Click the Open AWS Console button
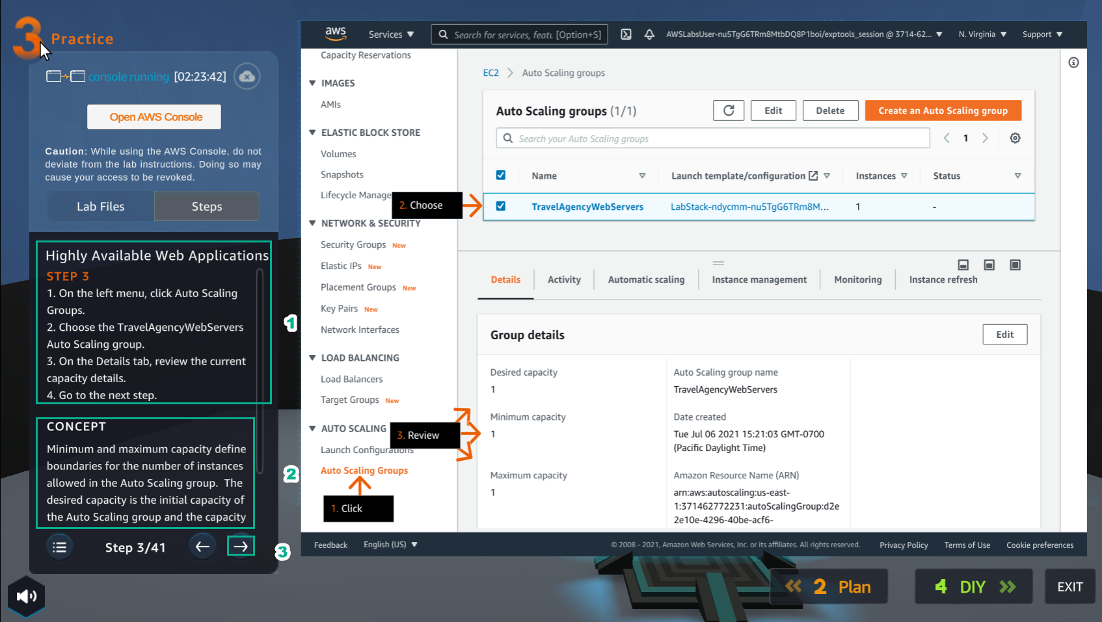The width and height of the screenshot is (1102, 622). coord(154,117)
